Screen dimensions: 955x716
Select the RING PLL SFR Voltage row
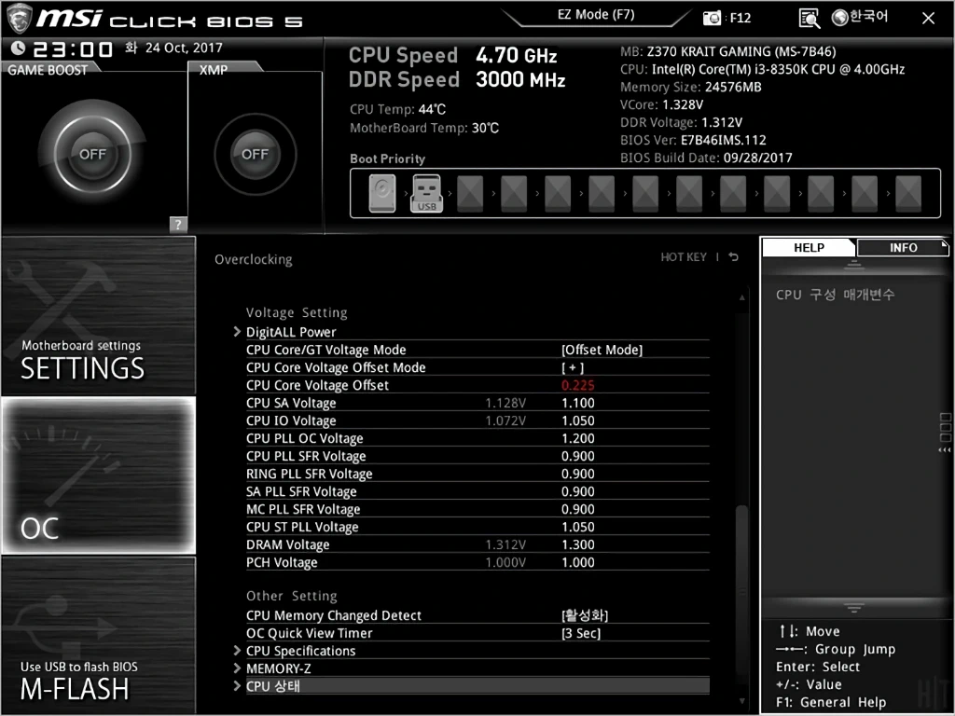tap(477, 474)
